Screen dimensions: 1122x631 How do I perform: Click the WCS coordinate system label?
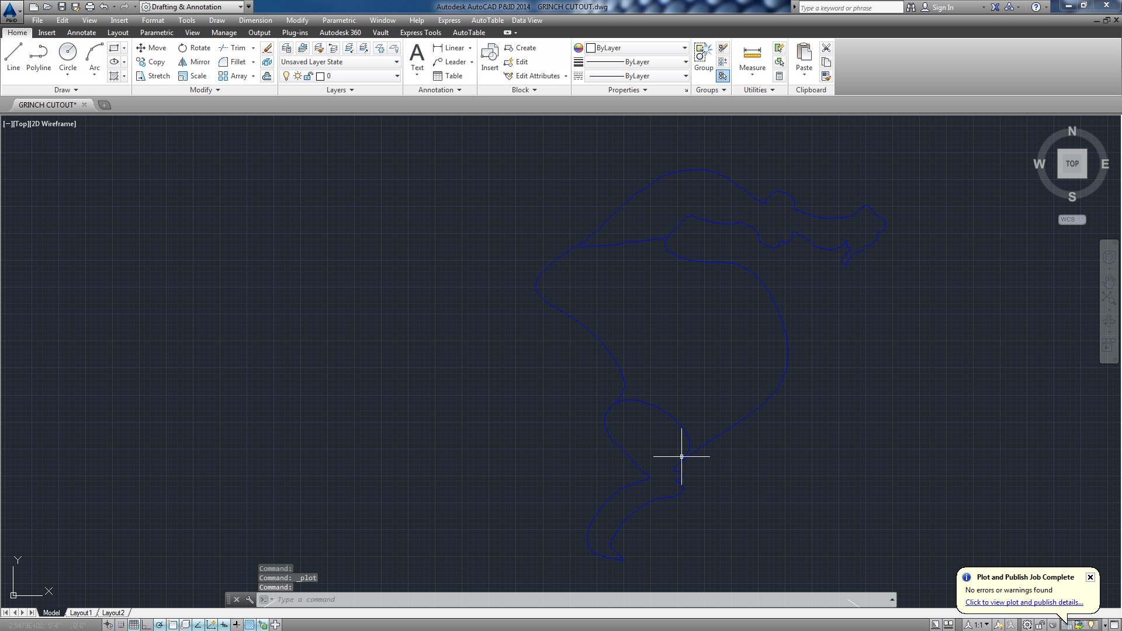tap(1072, 220)
